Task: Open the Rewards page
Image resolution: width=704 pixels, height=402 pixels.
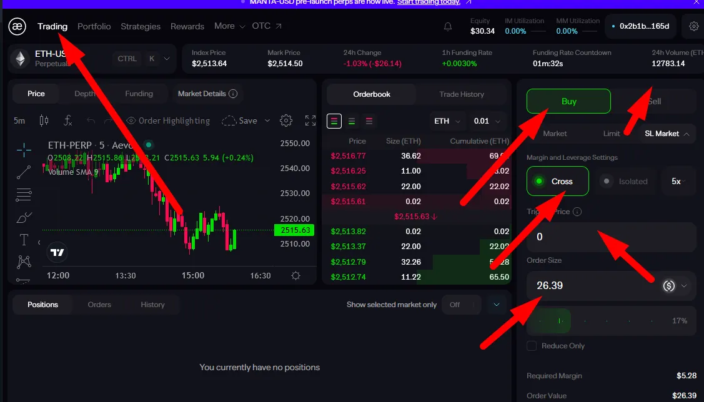Action: tap(187, 26)
